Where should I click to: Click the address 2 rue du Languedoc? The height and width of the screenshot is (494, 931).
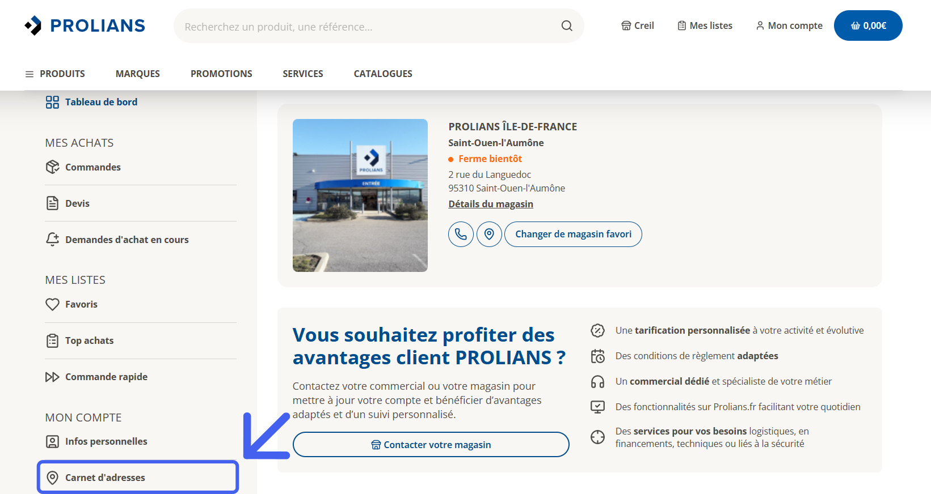pos(490,174)
